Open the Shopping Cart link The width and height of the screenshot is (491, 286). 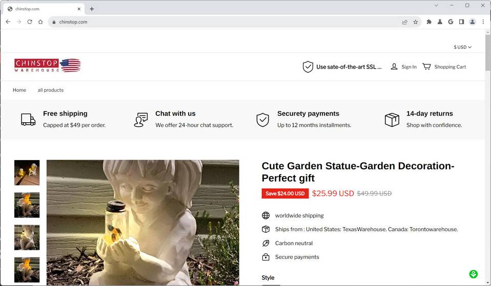(450, 67)
